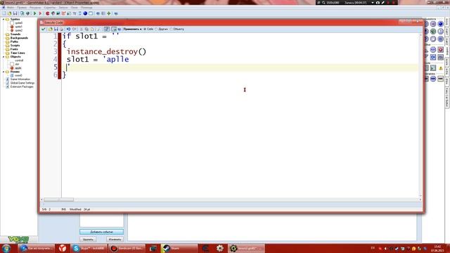Collapse the Rooms folder in resource tree
This screenshot has width=450, height=253.
4,72
